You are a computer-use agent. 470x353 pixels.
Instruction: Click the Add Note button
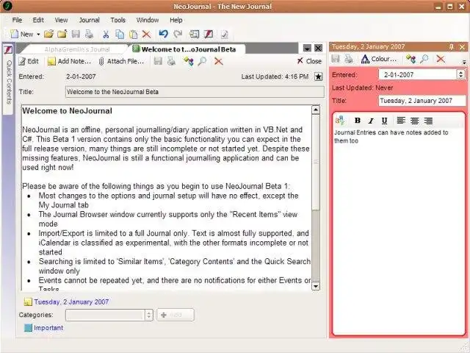[x=69, y=61]
